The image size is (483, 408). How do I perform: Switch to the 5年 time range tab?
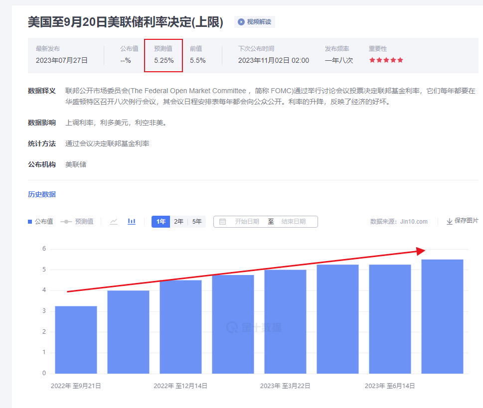tap(196, 221)
